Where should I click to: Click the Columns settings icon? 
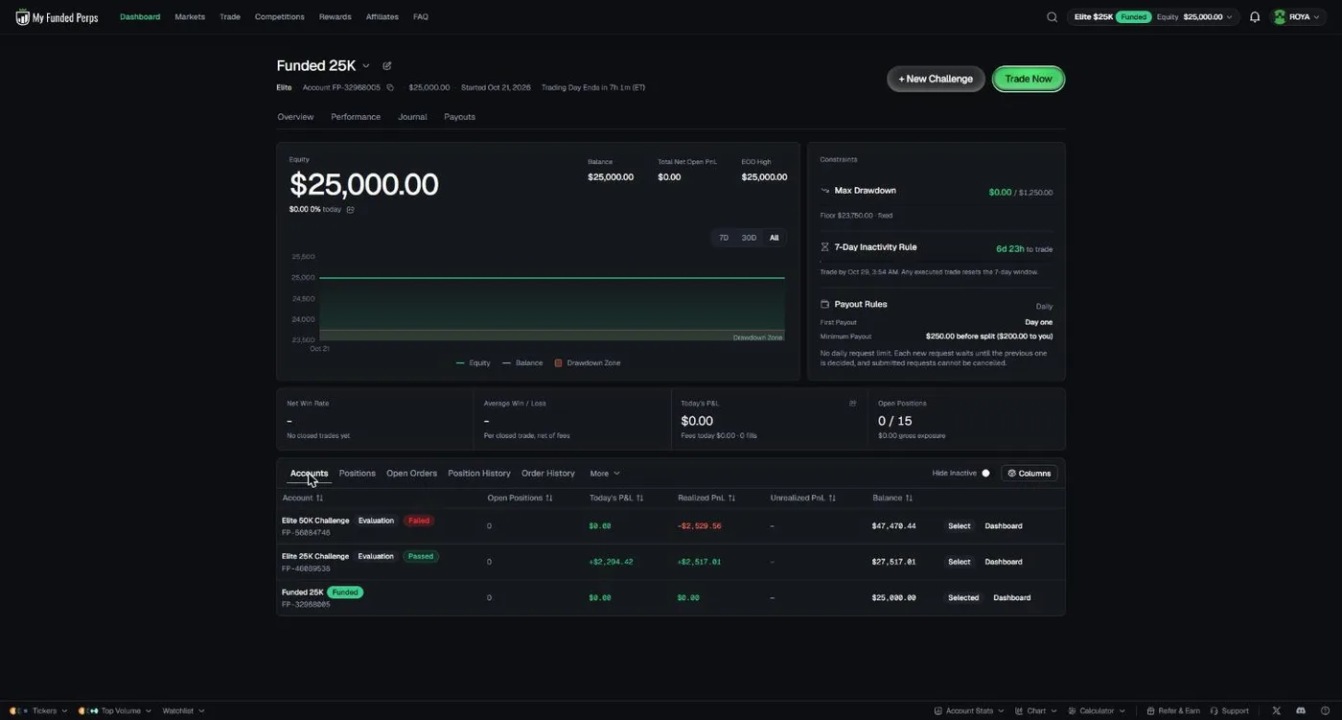coord(1011,474)
